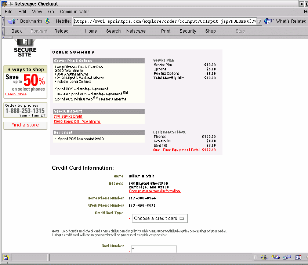
Task: Go Back to the previous page
Action: [x=17, y=31]
